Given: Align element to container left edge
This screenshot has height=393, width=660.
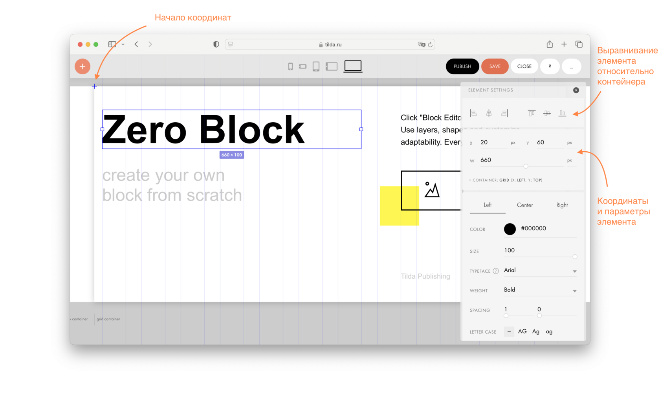Looking at the screenshot, I should 473,113.
